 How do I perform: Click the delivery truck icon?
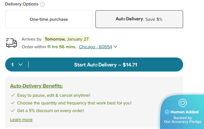[12, 43]
